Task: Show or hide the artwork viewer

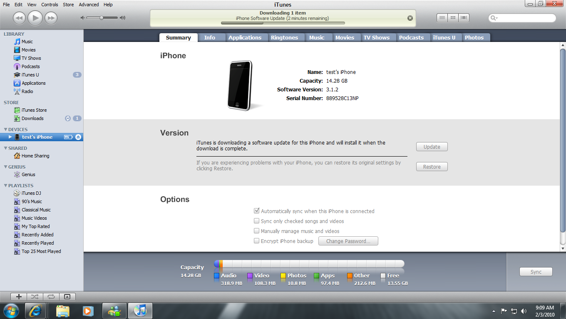Action: click(x=67, y=297)
